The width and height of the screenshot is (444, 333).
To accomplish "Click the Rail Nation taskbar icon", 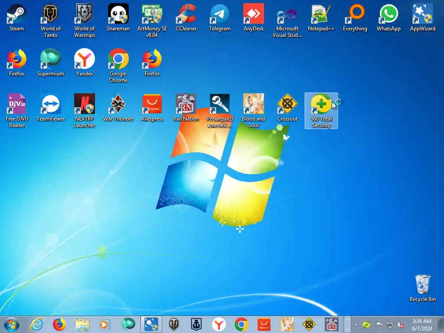I will tap(331, 324).
